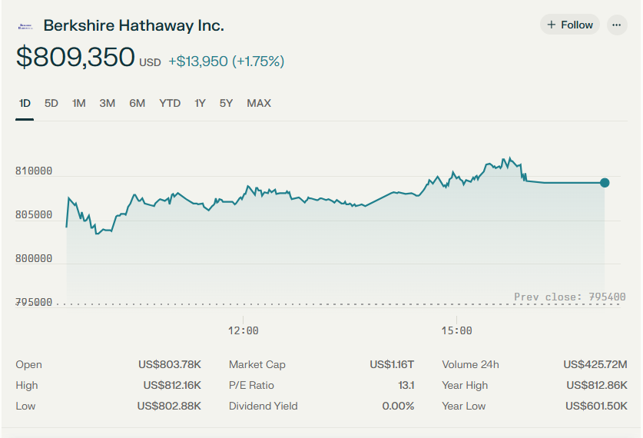This screenshot has width=643, height=438.
Task: Click the Dividend Yield value 0.00%
Action: [x=398, y=406]
